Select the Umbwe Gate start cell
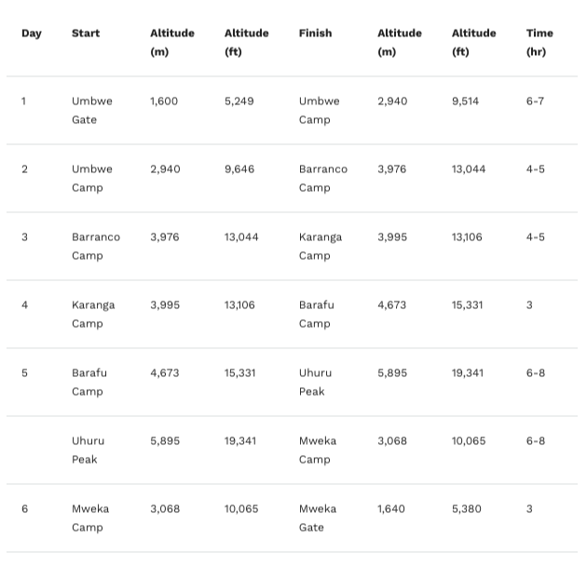The image size is (587, 565). [92, 111]
